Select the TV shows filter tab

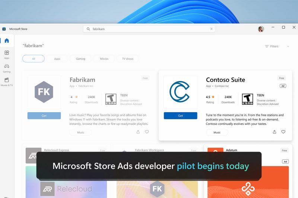(x=128, y=59)
